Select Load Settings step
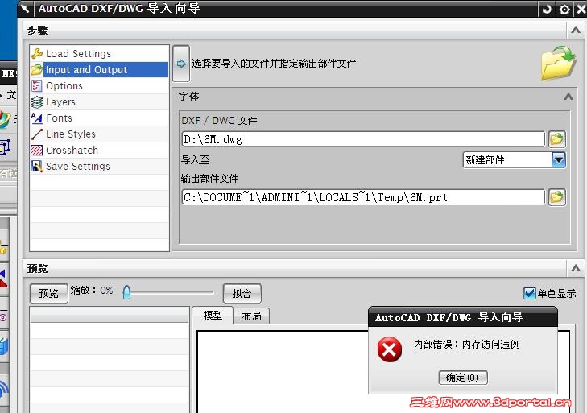This screenshot has width=587, height=413. coord(99,54)
